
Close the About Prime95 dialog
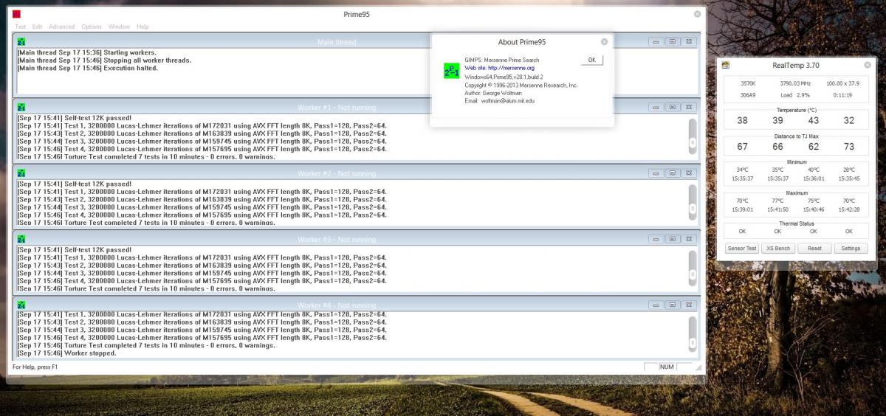(x=604, y=42)
